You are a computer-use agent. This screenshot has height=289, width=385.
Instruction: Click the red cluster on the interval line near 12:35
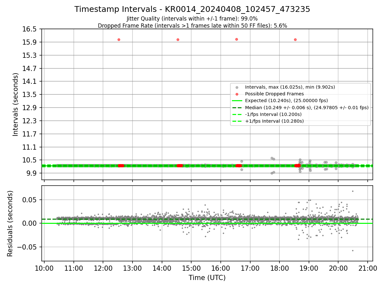(x=121, y=166)
